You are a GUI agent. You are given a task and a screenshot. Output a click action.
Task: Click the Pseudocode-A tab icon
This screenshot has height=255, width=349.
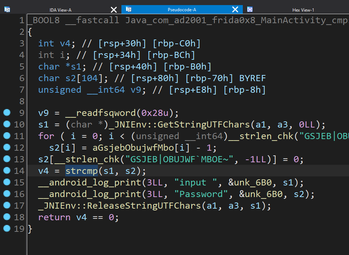[129, 9]
